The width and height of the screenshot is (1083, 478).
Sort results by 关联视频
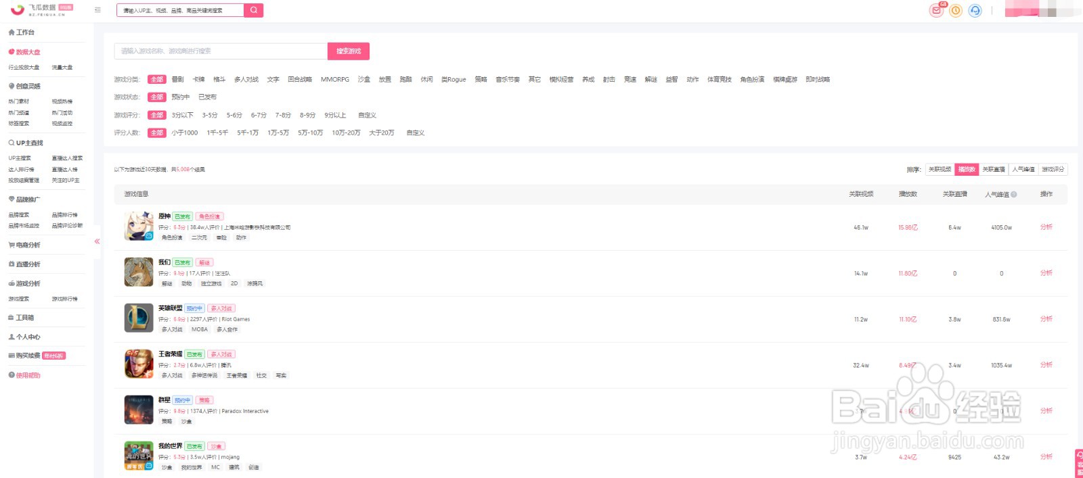click(940, 170)
